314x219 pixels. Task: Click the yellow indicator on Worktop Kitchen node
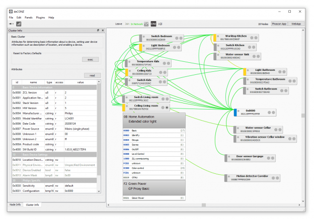pos(214,38)
